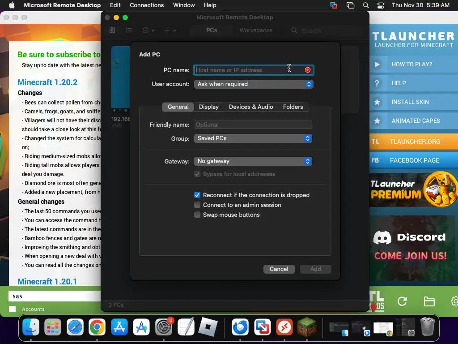This screenshot has width=458, height=344.
Task: Click the Minecraft 1.20.1 heading in TLauncher
Action: point(47,281)
